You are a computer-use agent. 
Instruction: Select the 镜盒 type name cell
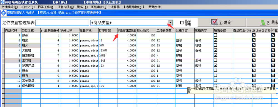pos(31,71)
